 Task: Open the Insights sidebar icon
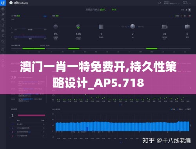[x=3, y=36]
